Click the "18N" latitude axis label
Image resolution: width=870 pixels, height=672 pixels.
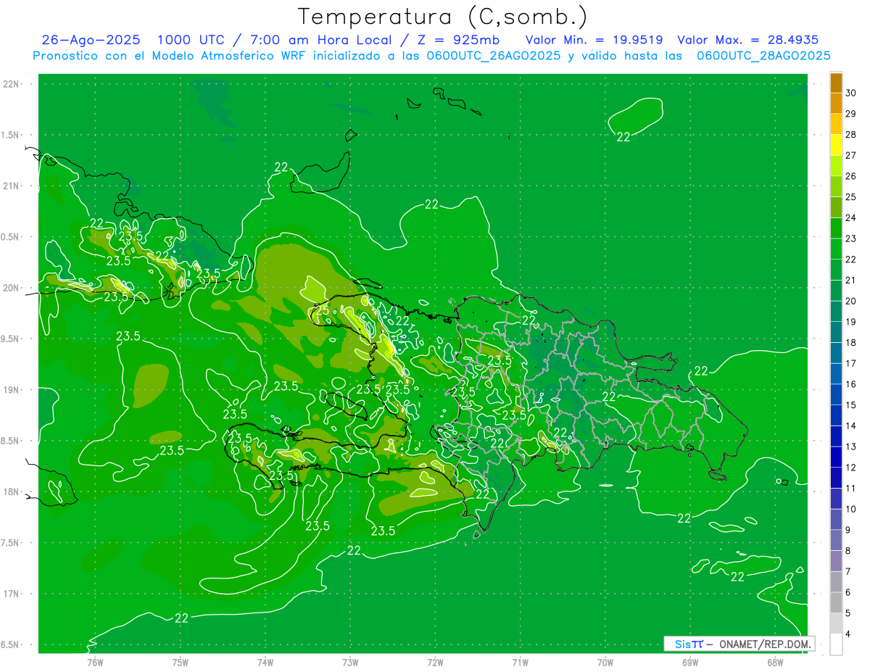coord(11,492)
